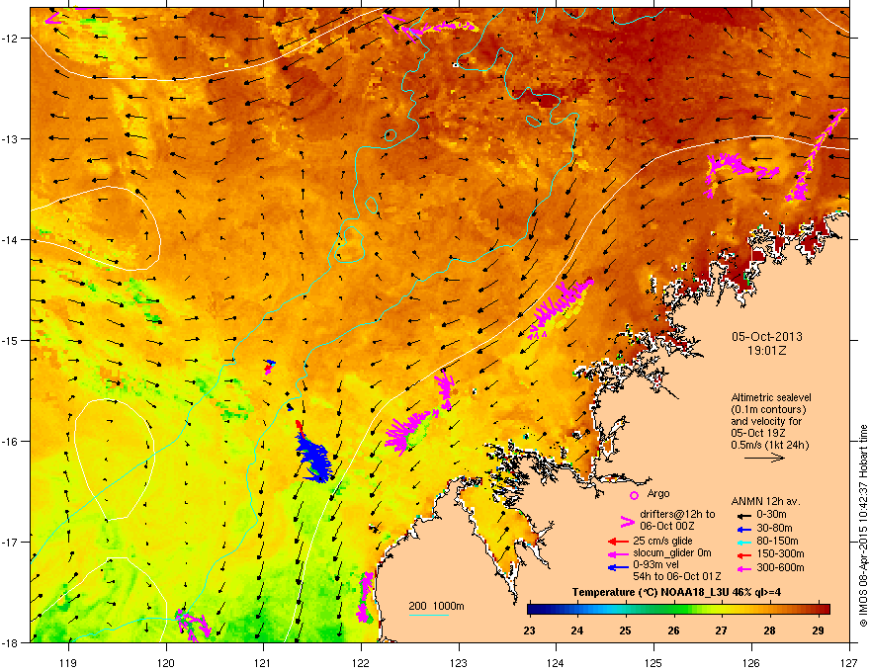The image size is (870, 672).
Task: Click the colorbar tick label 25
Action: (x=625, y=630)
